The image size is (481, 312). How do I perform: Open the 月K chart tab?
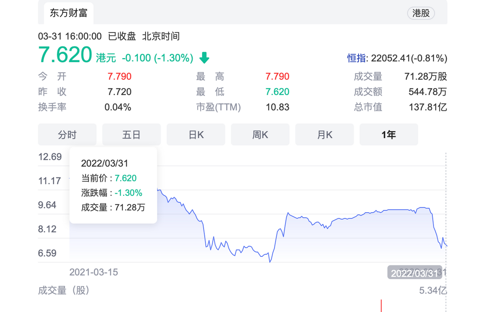325,135
